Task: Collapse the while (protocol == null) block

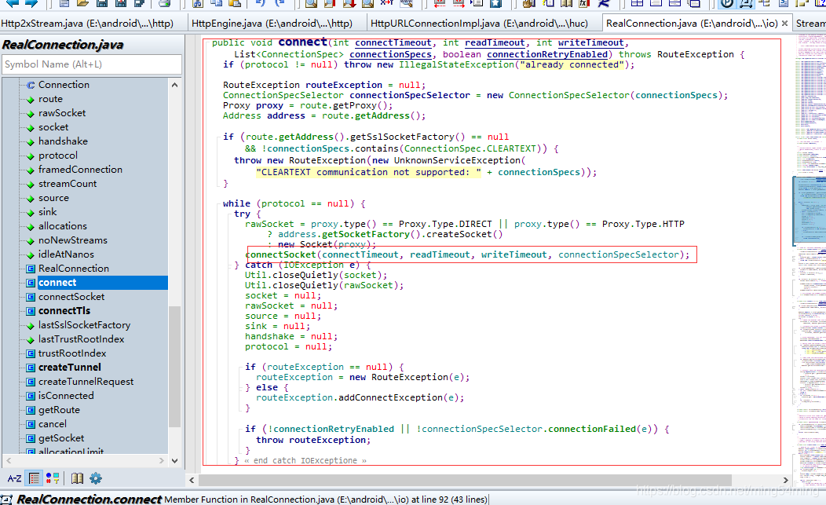Action: click(217, 203)
